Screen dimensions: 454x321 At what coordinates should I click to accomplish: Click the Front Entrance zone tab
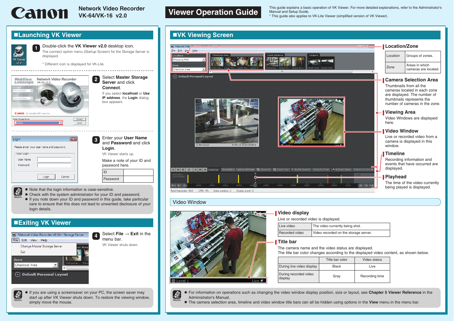(275, 55)
